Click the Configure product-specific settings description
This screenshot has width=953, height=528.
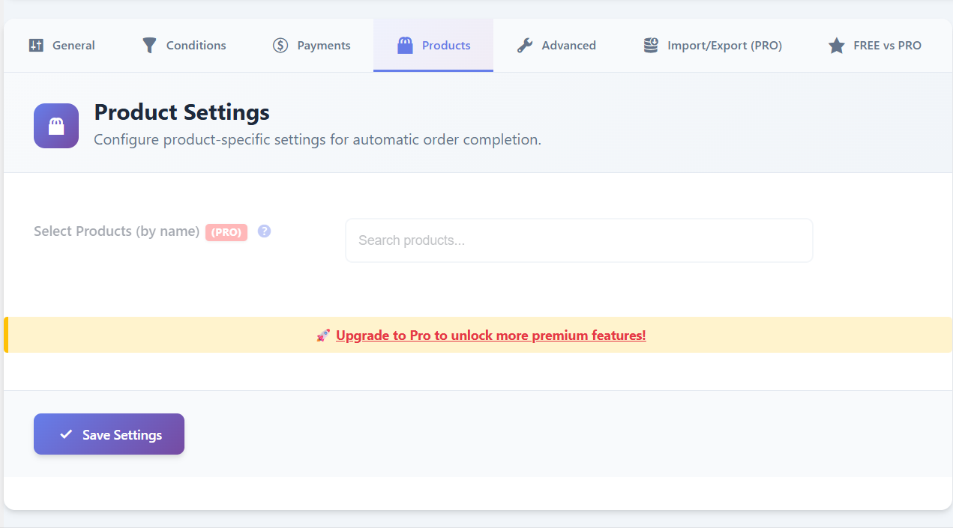point(317,139)
